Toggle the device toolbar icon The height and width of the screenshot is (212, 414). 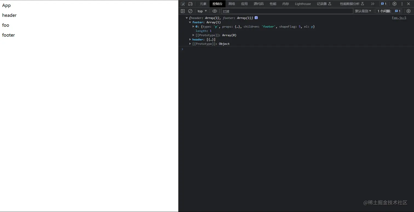(x=190, y=4)
